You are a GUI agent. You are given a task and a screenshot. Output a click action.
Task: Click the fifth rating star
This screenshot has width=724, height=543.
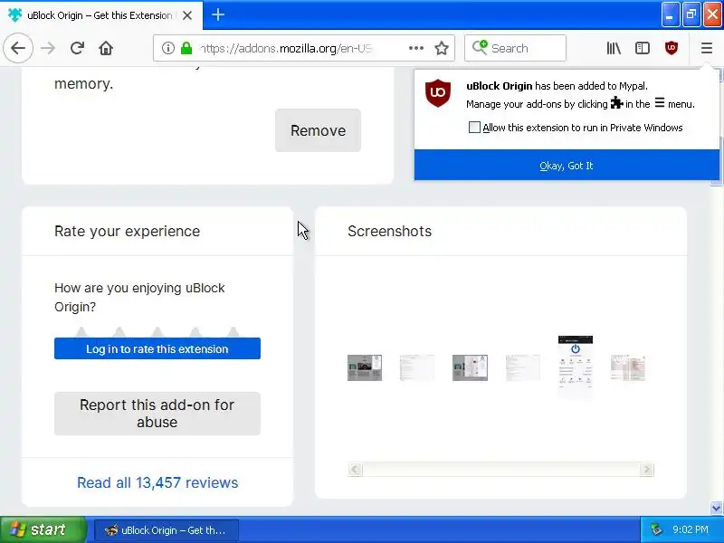(233, 332)
